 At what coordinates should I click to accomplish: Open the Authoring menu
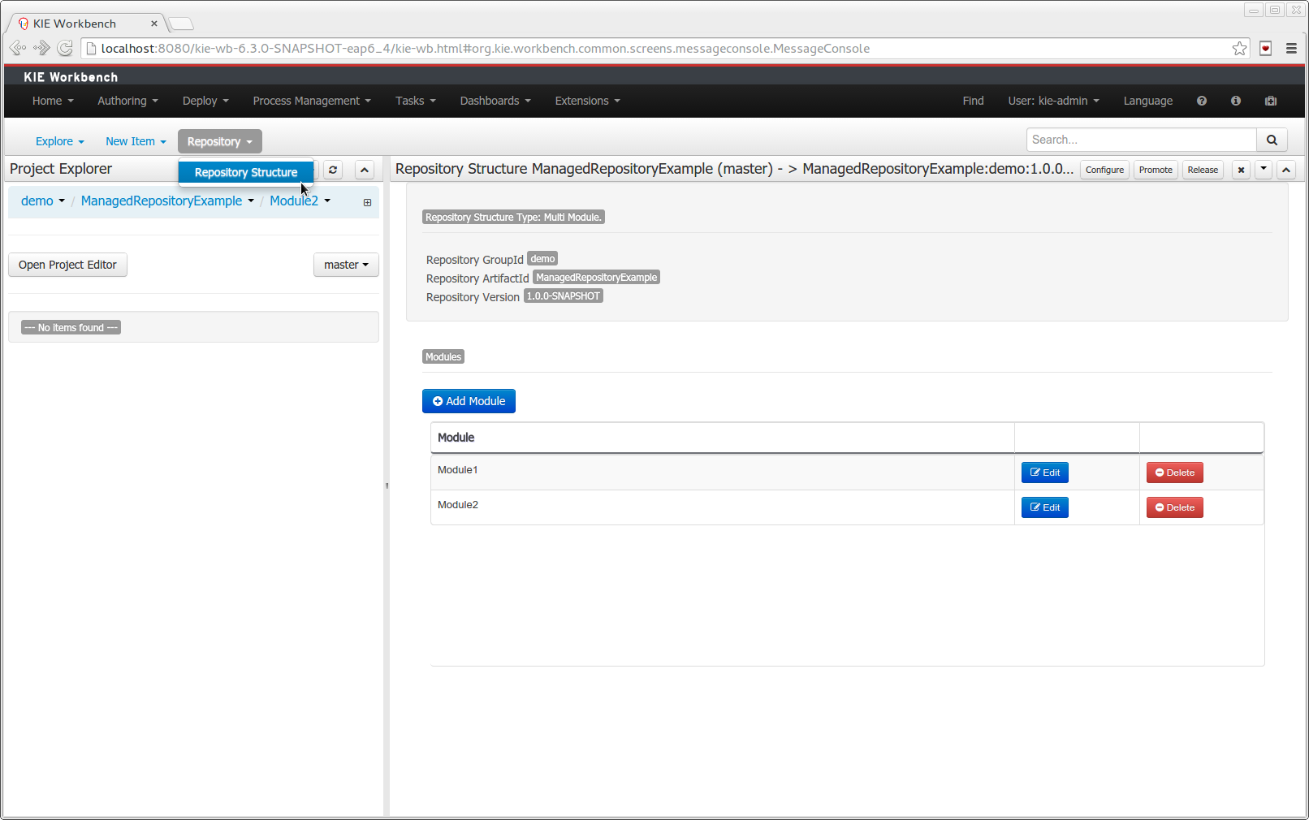point(127,101)
